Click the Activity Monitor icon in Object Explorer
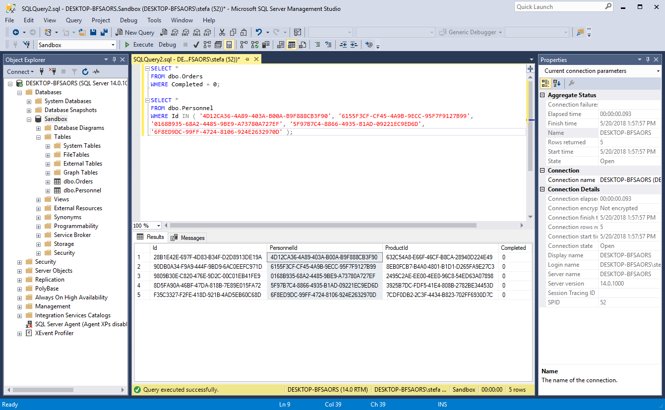The height and width of the screenshot is (410, 665). click(96, 71)
